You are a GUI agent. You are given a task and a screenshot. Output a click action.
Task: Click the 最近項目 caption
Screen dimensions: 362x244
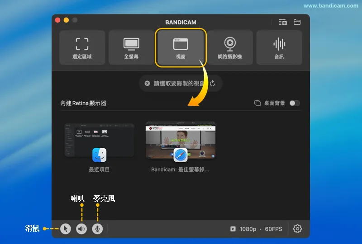click(x=99, y=169)
